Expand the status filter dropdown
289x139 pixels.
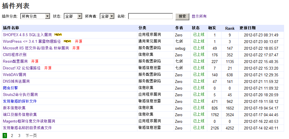[x=73, y=16]
